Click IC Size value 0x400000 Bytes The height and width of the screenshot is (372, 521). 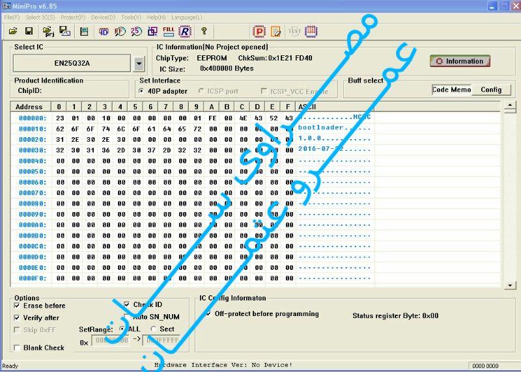pyautogui.click(x=227, y=68)
